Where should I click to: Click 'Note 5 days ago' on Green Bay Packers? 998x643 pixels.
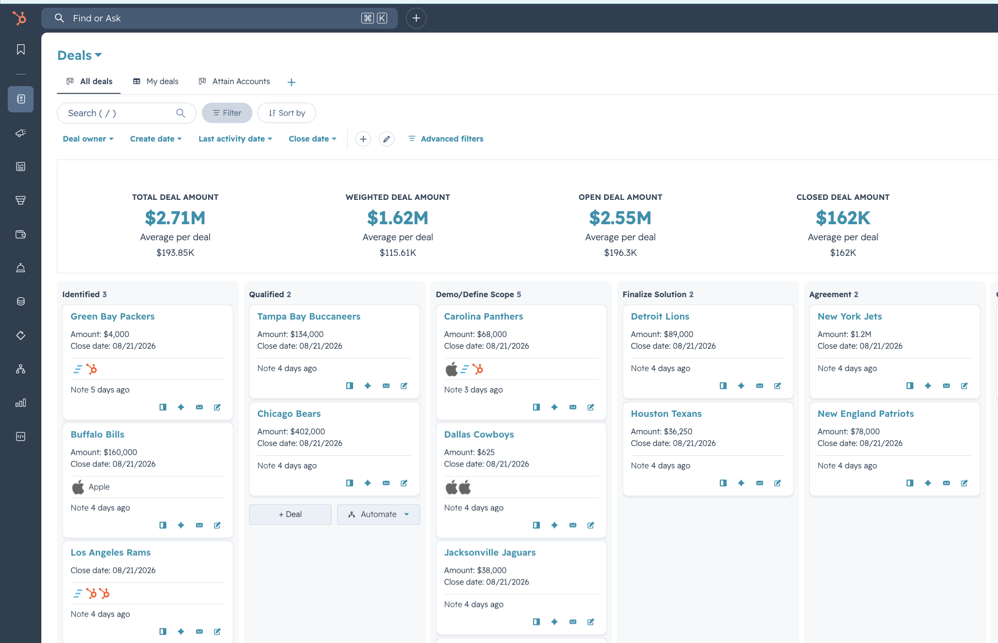100,390
